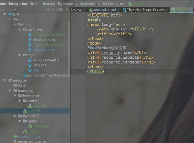The height and width of the screenshot is (143, 194).
Task: Collapse the freemarker folder arrow
Action: pos(15,96)
